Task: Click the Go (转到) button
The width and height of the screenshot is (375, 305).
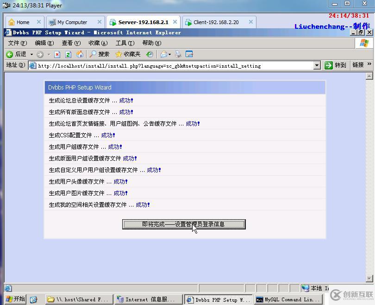Action: 335,65
